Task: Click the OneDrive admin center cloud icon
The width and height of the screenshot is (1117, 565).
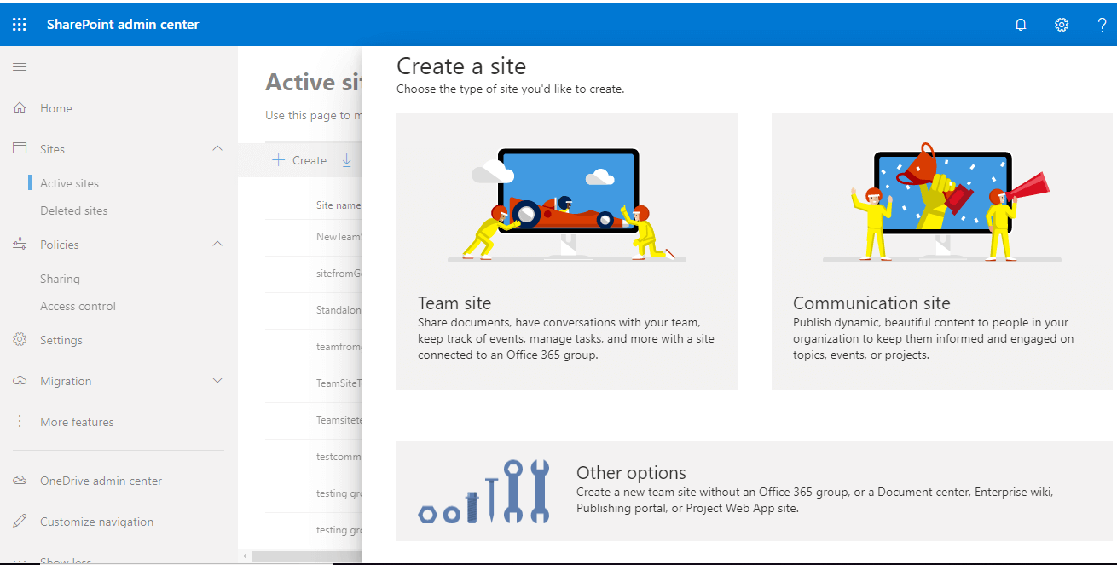Action: (20, 481)
